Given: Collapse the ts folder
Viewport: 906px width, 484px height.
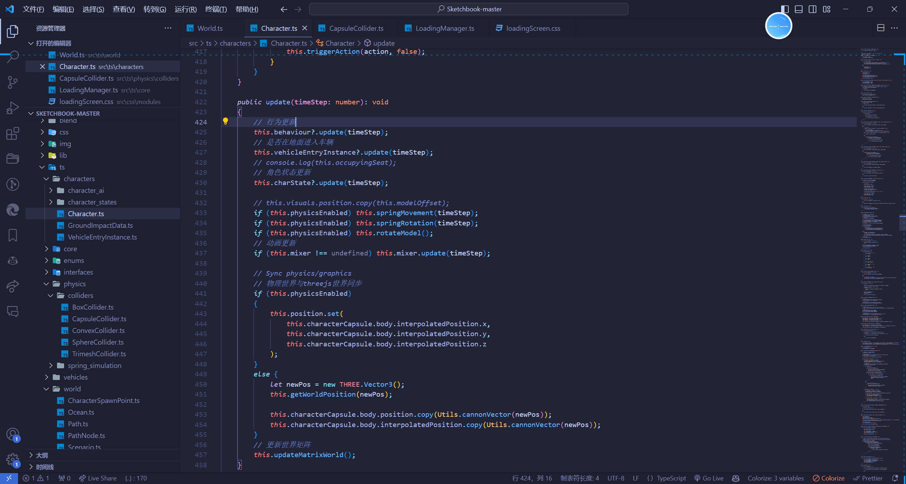Looking at the screenshot, I should point(42,167).
